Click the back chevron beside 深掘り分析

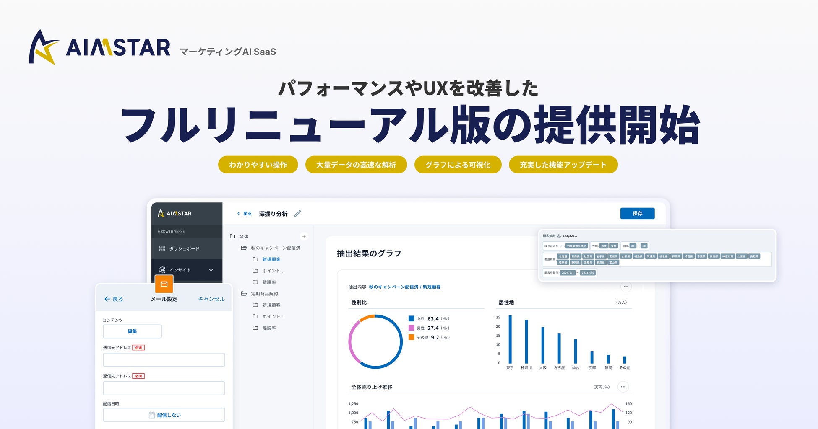click(238, 214)
